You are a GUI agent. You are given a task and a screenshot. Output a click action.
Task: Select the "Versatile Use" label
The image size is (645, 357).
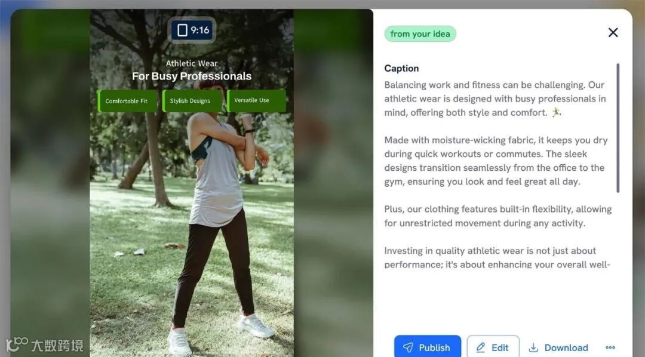pos(256,100)
